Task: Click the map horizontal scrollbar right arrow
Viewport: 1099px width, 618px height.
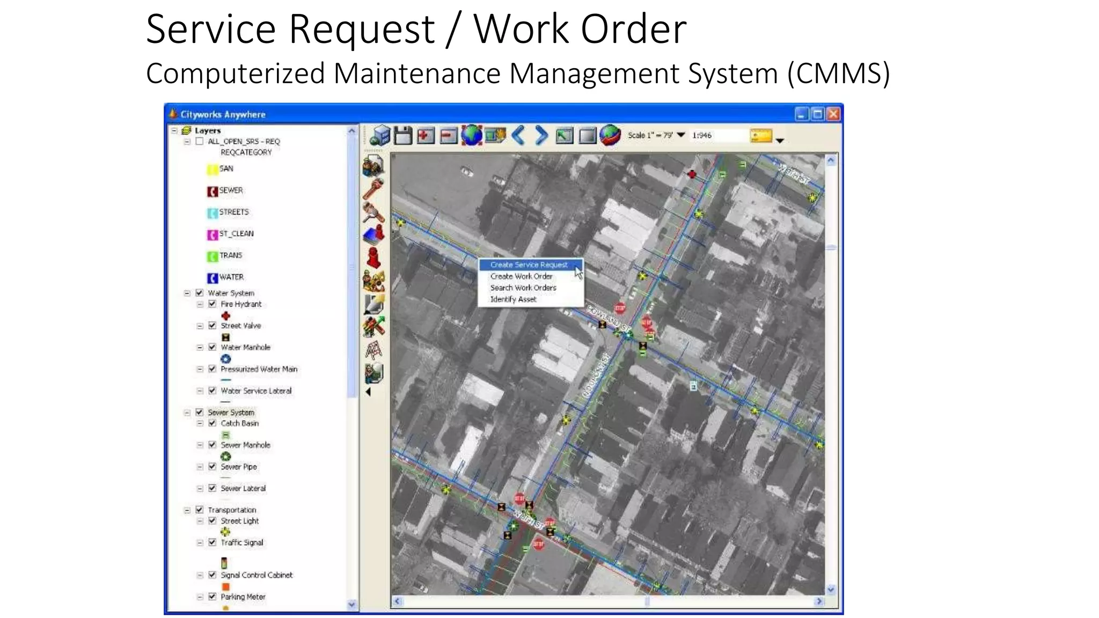Action: click(819, 601)
